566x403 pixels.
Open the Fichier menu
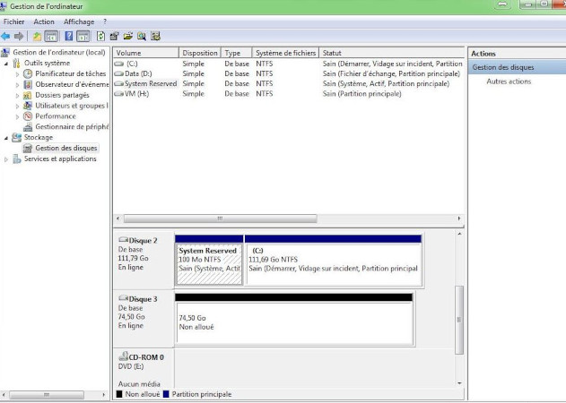(x=14, y=21)
